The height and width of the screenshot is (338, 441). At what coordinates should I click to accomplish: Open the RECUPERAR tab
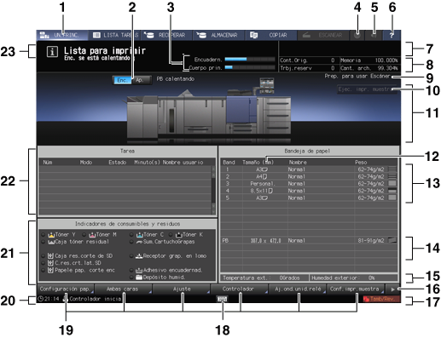[166, 35]
